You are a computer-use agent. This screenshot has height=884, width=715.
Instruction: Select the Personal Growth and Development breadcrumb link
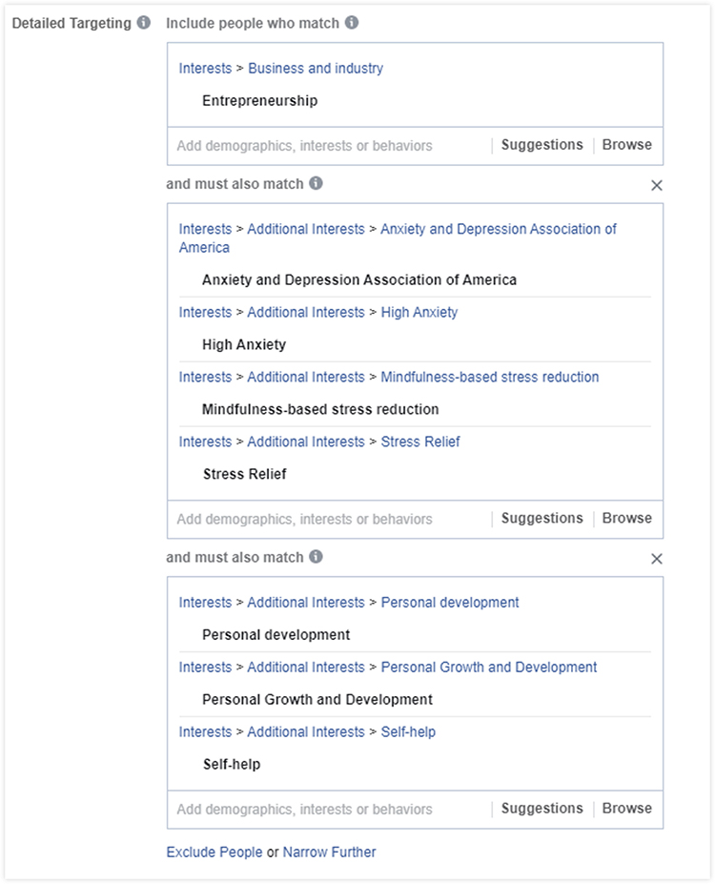tap(488, 667)
